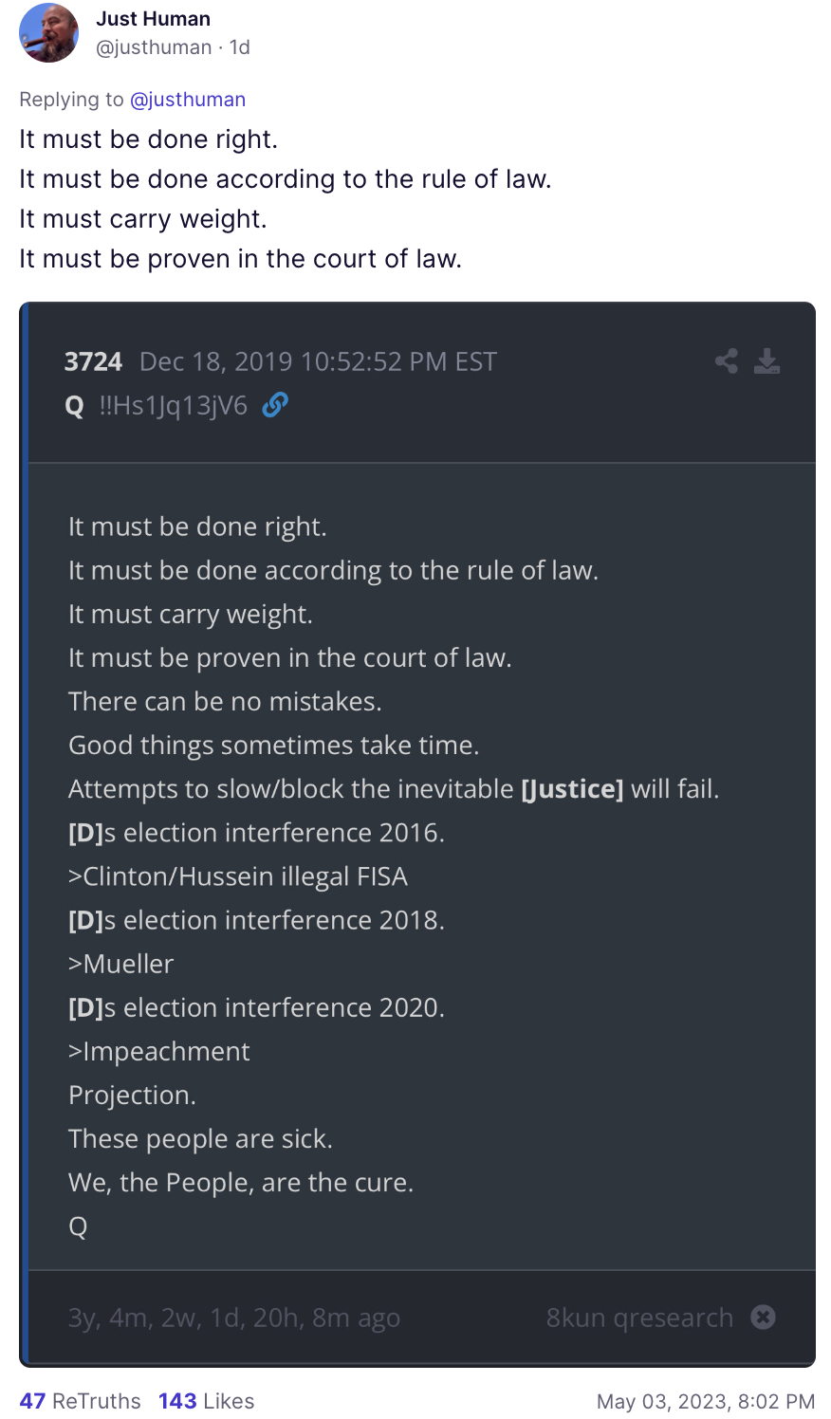Click the Dec 18, 2019 post date
The image size is (831, 1419).
[318, 362]
